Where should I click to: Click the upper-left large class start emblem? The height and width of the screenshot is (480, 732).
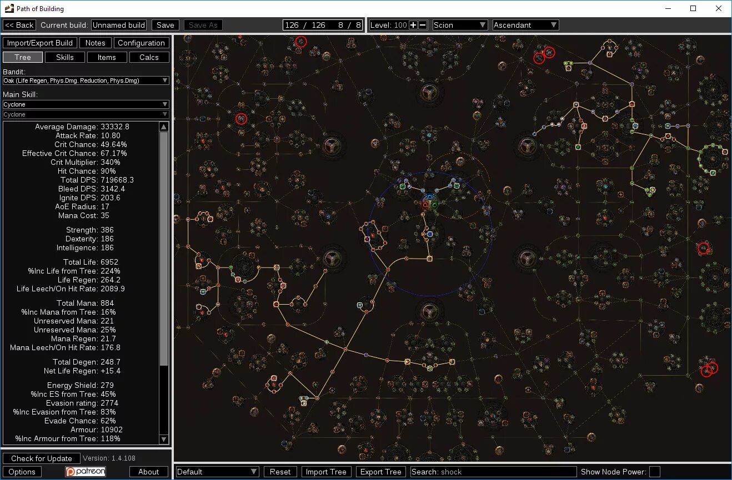(x=332, y=147)
